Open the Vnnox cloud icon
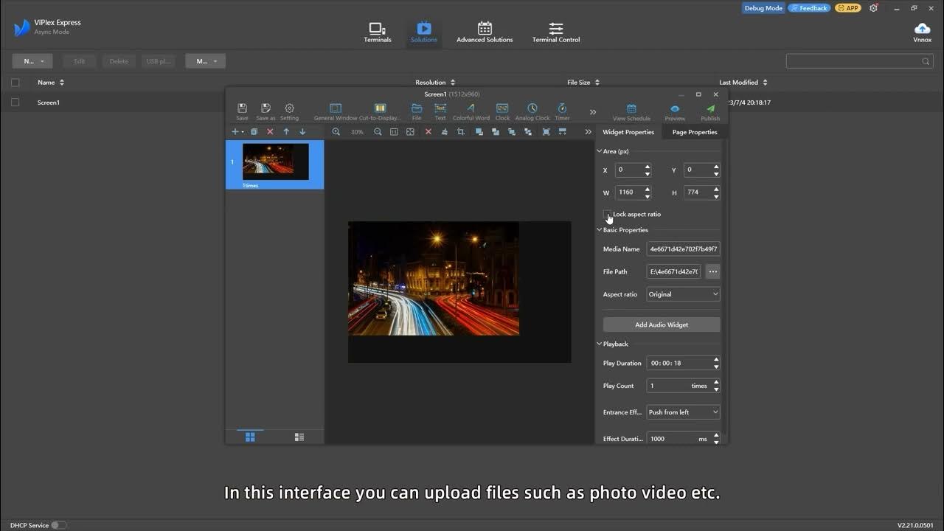Image resolution: width=944 pixels, height=531 pixels. [922, 29]
